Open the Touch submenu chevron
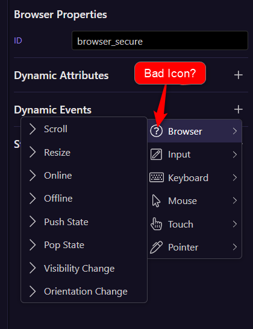The width and height of the screenshot is (253, 329). coord(235,224)
